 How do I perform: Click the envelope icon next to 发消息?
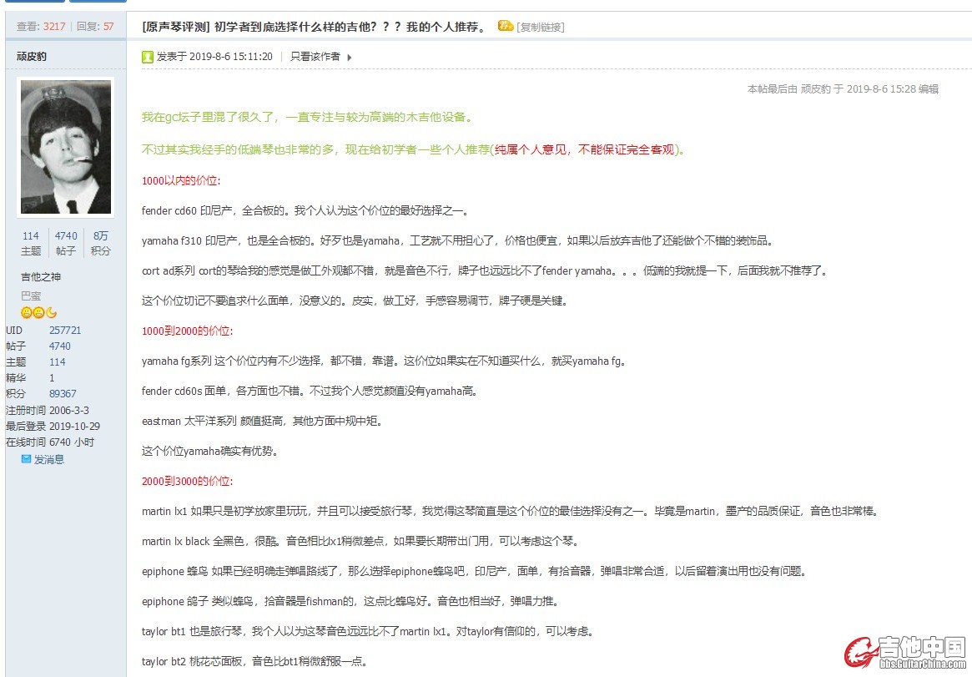tap(26, 459)
